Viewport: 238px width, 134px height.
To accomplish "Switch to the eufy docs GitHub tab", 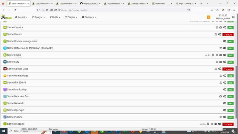I will coord(90,3).
